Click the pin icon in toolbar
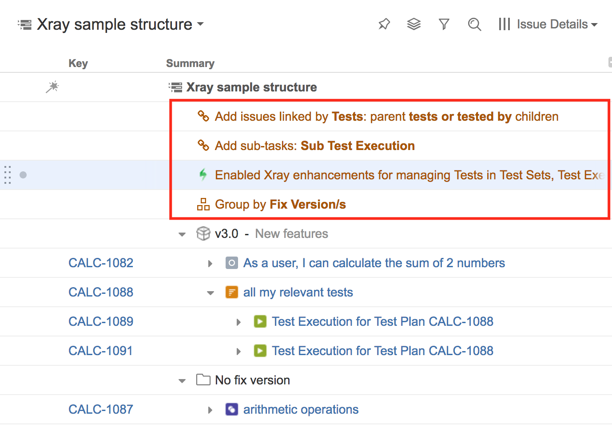 coord(384,24)
